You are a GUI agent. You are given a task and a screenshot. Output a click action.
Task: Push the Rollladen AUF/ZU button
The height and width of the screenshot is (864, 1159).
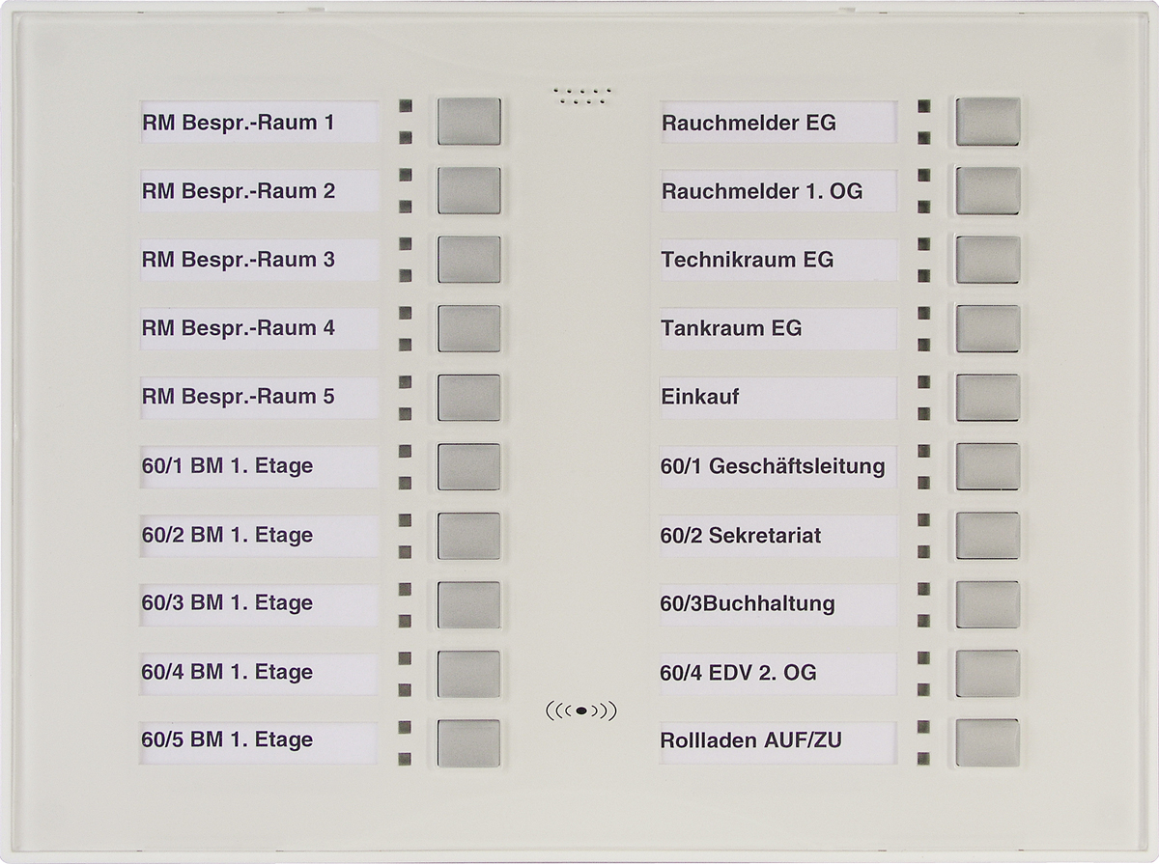click(x=988, y=743)
